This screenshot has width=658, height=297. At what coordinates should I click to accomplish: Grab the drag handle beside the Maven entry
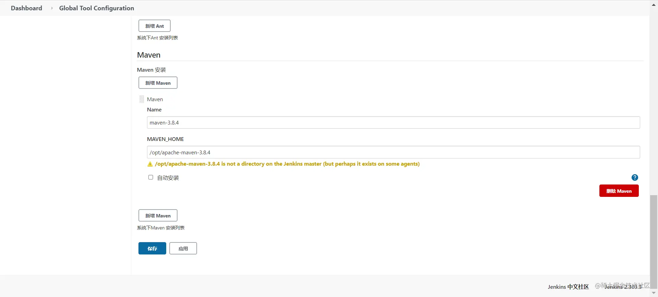[x=142, y=99]
